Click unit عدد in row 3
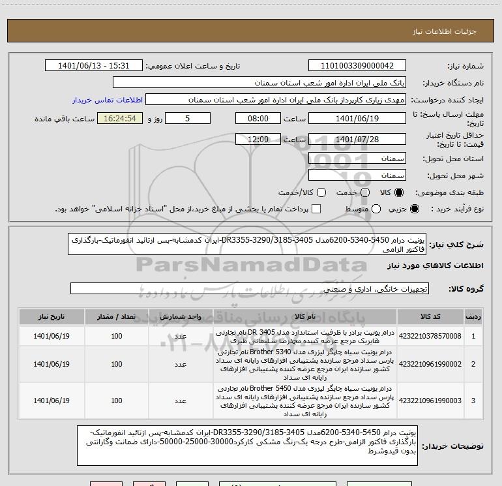502x486 pixels. 181,401
